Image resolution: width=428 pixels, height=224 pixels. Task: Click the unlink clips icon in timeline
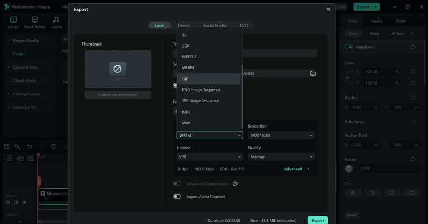click(10, 159)
